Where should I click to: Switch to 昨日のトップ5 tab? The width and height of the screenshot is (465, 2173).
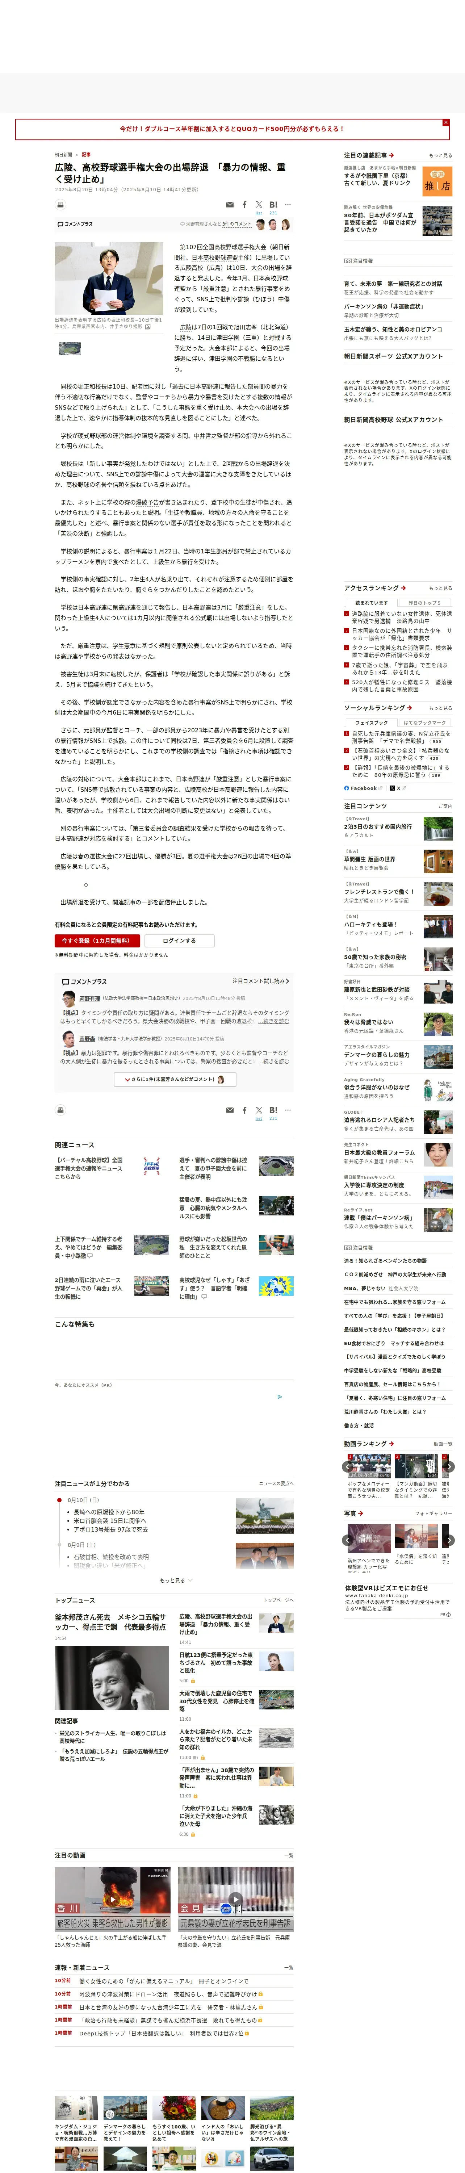424,602
